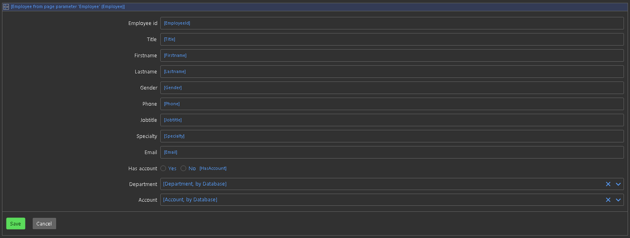Select the Yes radio button for Has account
Image resolution: width=630 pixels, height=238 pixels.
pyautogui.click(x=163, y=168)
